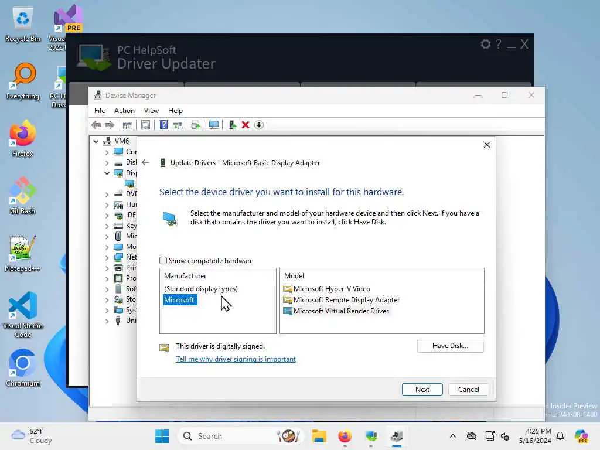Open File Explorer from the taskbar

(319, 436)
